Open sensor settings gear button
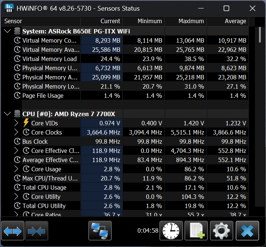 point(221,230)
